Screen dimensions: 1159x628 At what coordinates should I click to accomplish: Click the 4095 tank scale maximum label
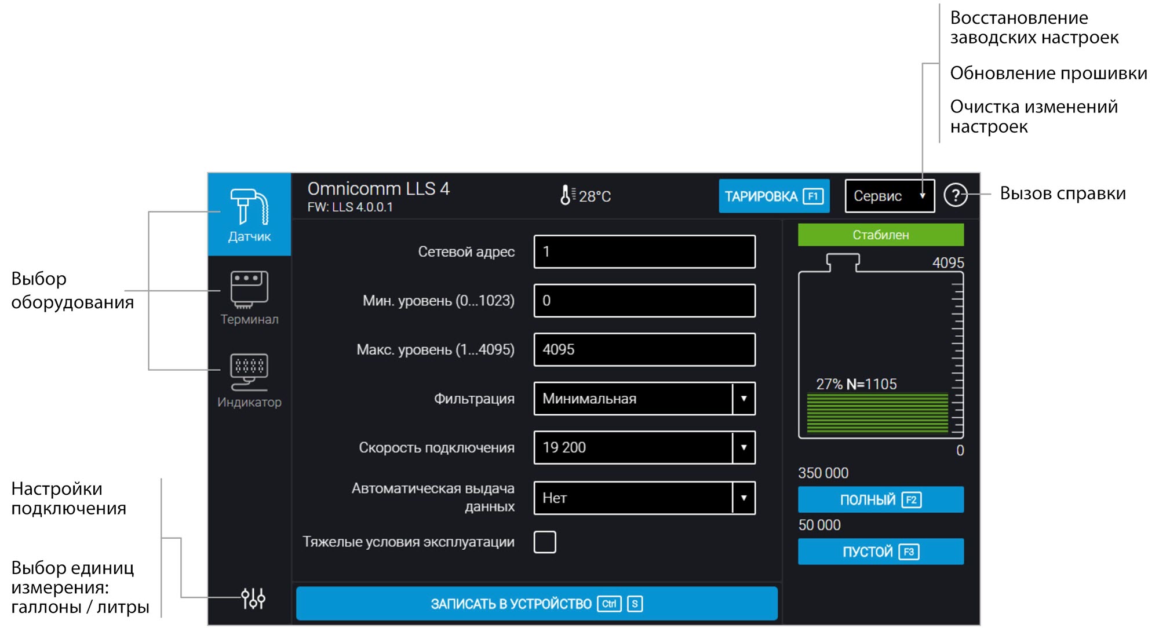[948, 262]
